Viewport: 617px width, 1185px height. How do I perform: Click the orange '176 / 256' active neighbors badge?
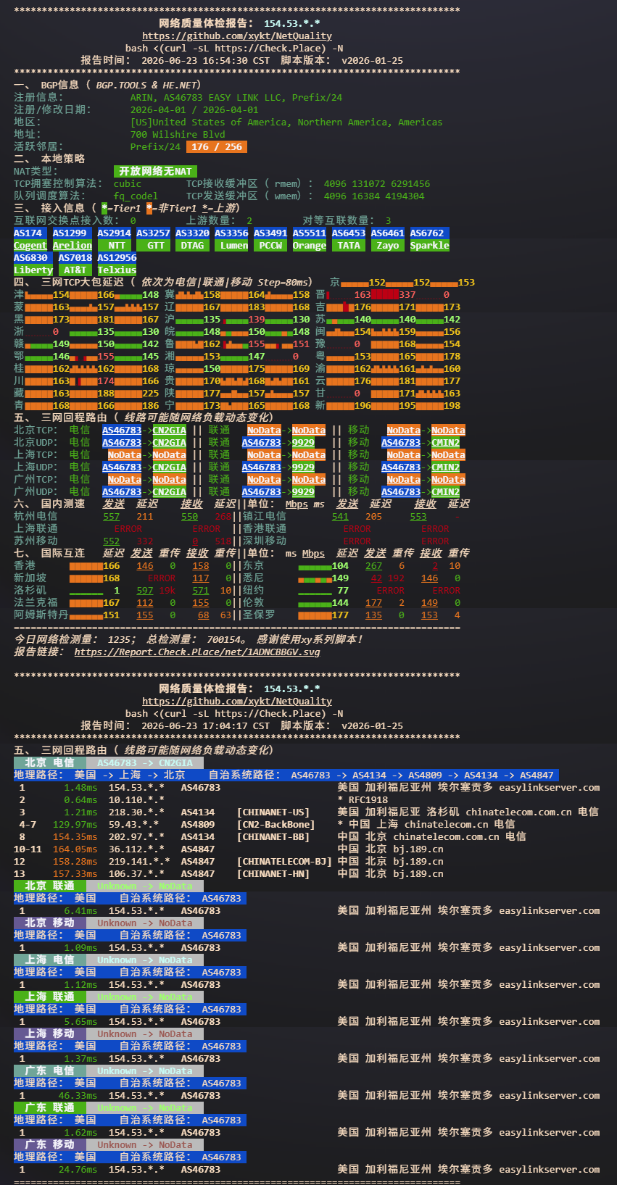pyautogui.click(x=217, y=146)
